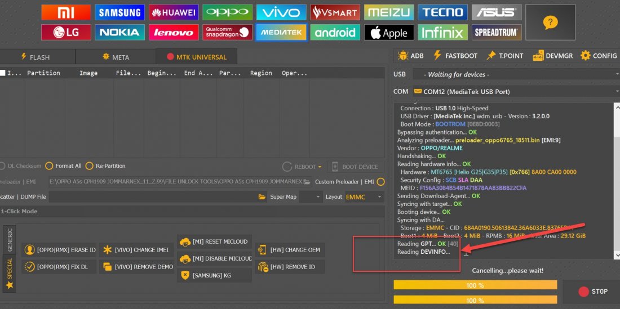Open the Layout EMMC dropdown
Screen dimensions: 620x309
[364, 196]
